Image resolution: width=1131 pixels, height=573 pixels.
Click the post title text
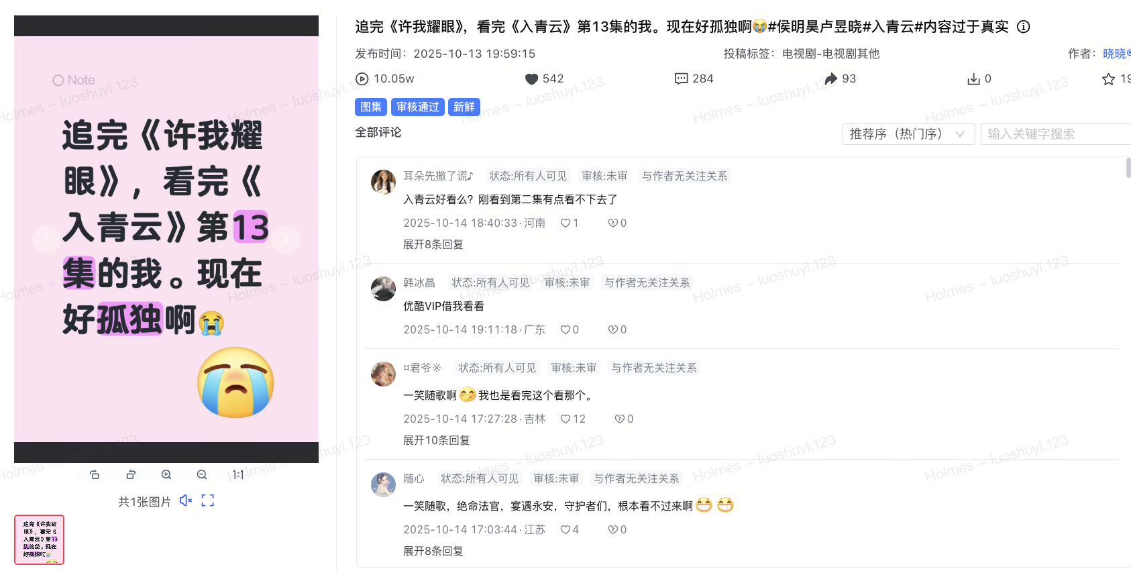682,27
